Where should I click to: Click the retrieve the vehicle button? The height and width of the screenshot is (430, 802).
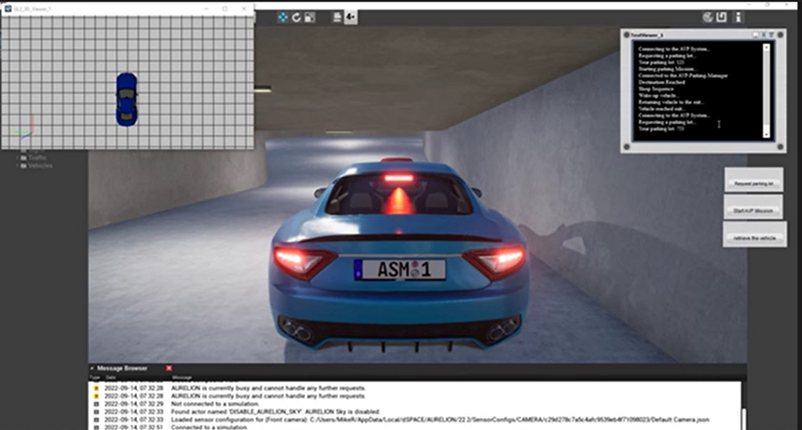coord(755,237)
